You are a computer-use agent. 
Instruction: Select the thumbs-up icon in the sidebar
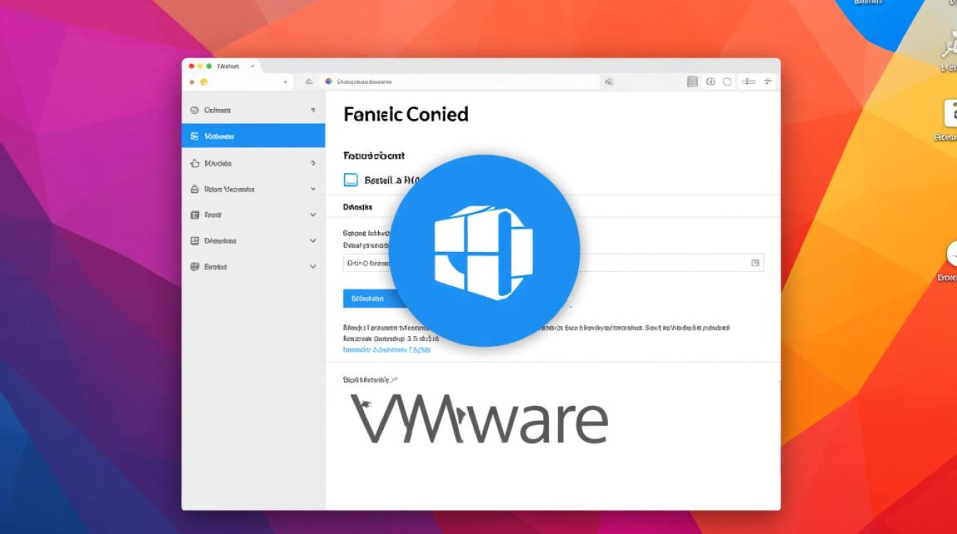coord(194,163)
